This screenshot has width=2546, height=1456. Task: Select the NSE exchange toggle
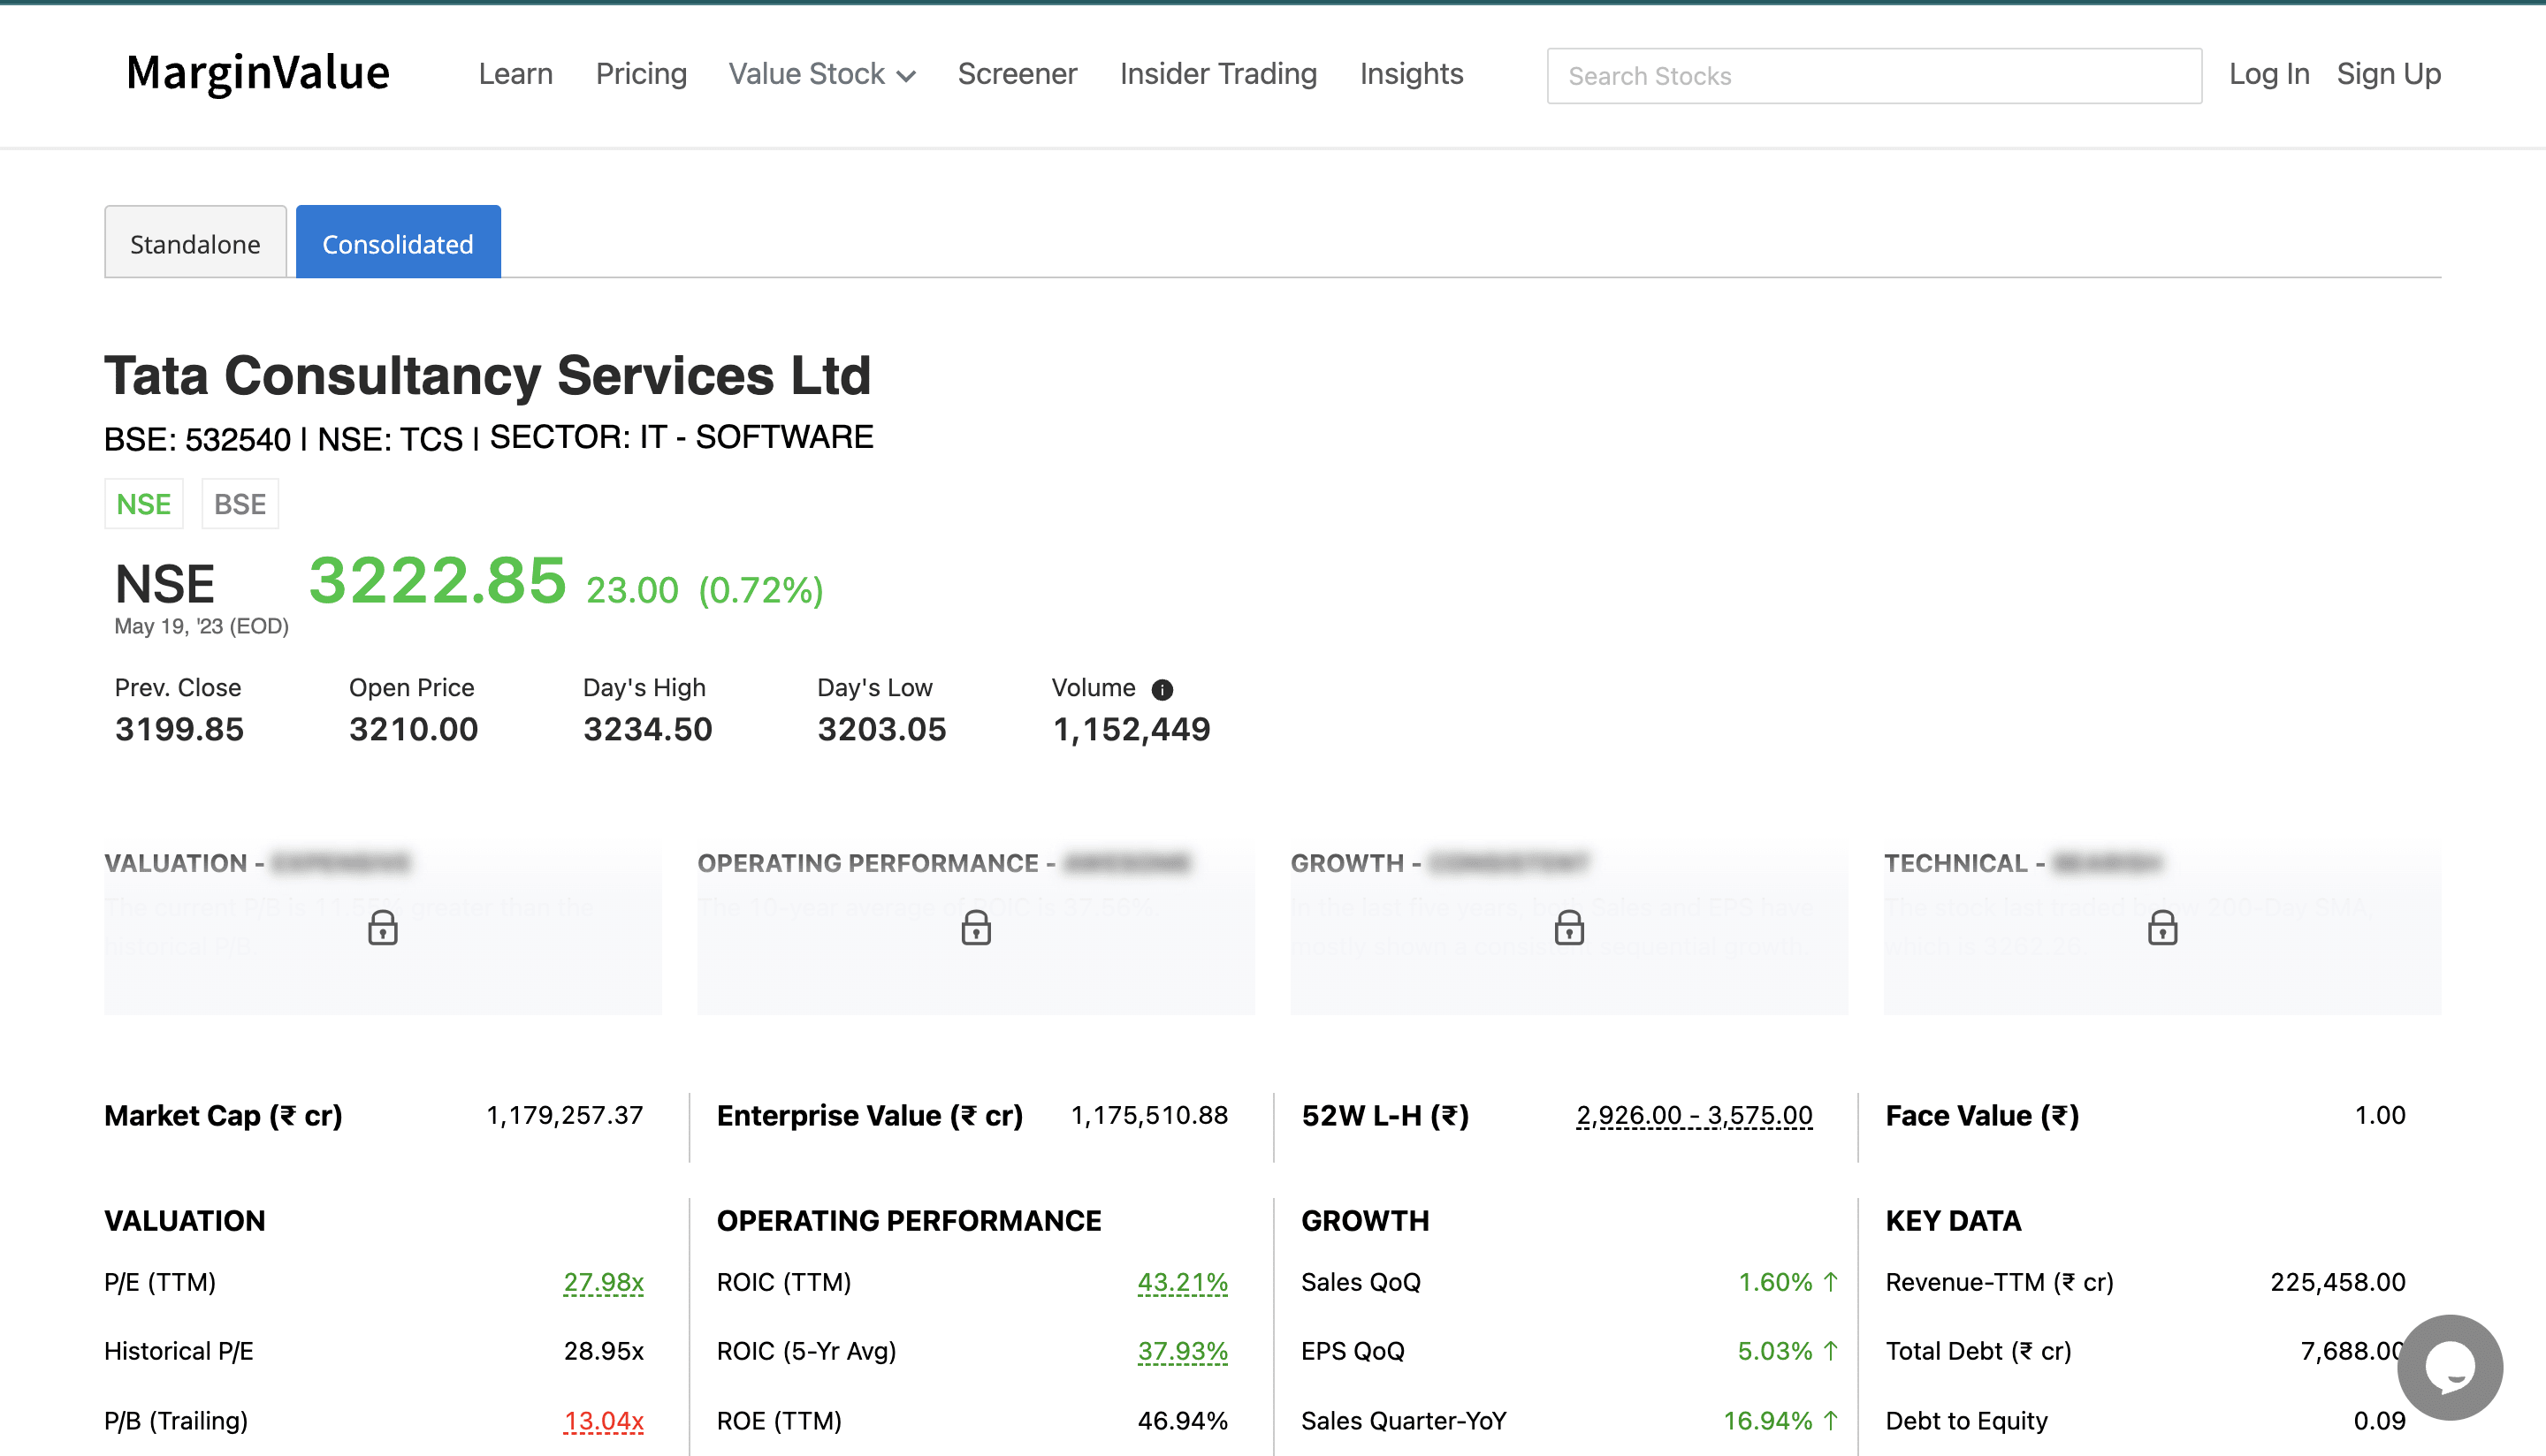144,504
